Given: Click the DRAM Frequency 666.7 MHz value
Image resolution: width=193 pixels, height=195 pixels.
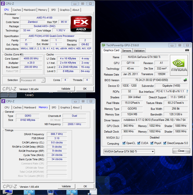Looking at the screenshot, I should tap(57, 134).
